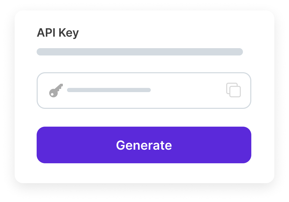Select the key symbol inside the input
The width and height of the screenshot is (289, 202).
(x=56, y=90)
